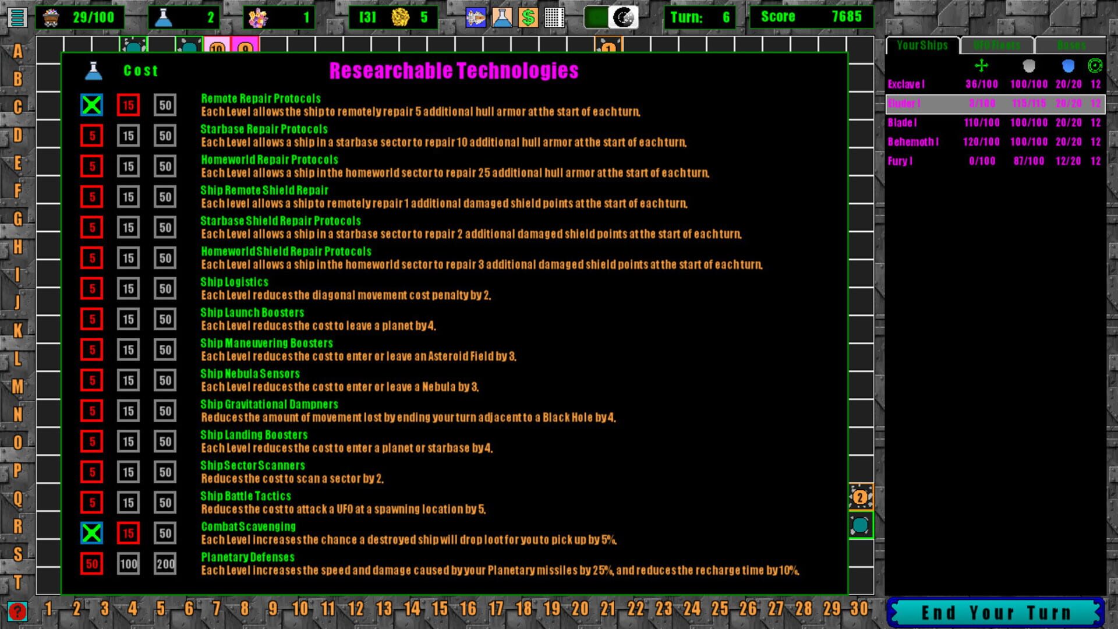Click the green movement cross icon in Your Ships header
1118x629 pixels.
click(x=983, y=66)
